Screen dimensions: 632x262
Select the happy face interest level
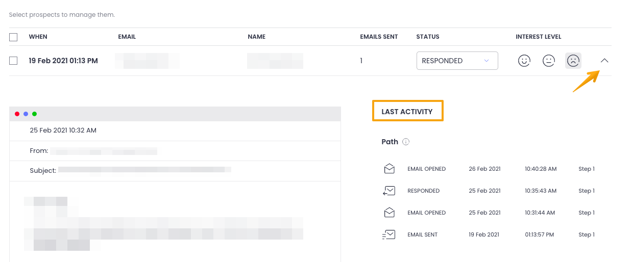point(524,61)
